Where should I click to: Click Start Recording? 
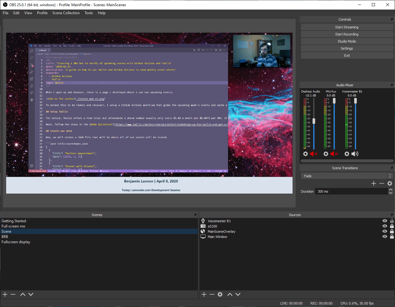[347, 34]
